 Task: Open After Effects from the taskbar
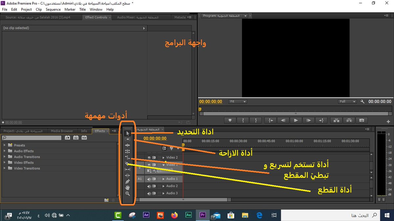point(146,215)
